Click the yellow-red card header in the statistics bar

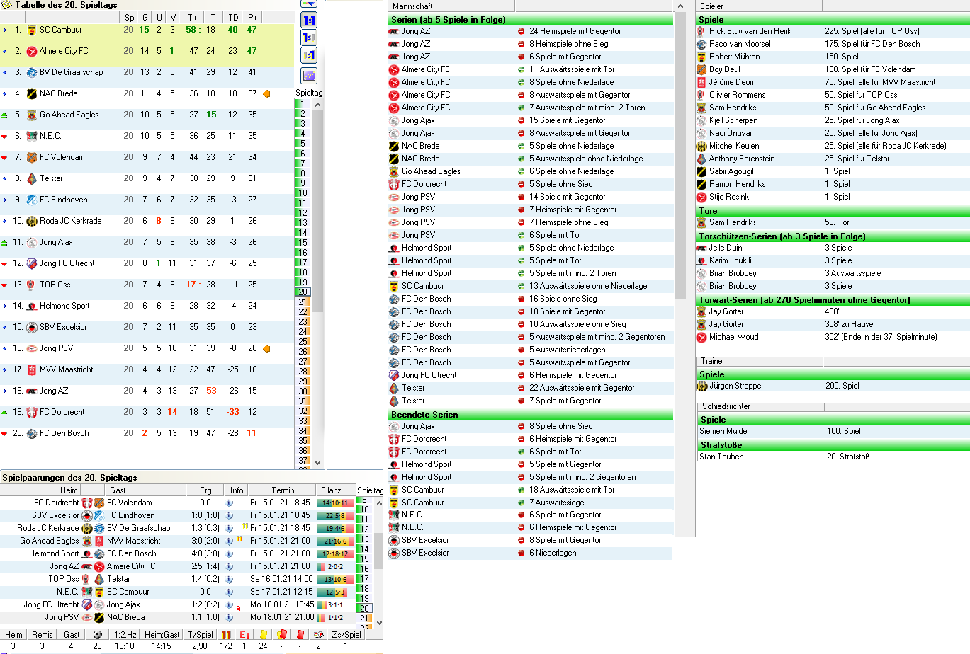click(281, 635)
